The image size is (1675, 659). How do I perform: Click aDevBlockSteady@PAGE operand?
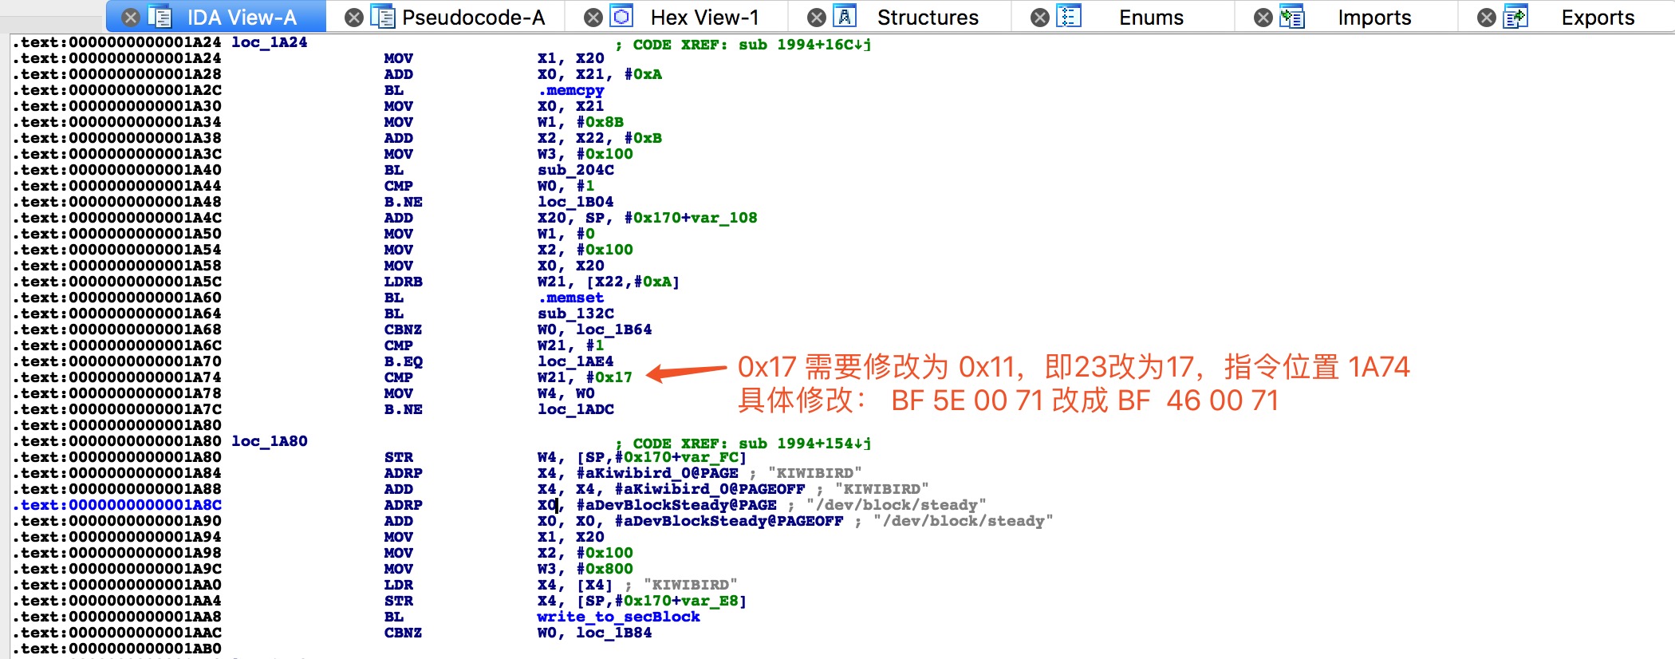(x=676, y=505)
